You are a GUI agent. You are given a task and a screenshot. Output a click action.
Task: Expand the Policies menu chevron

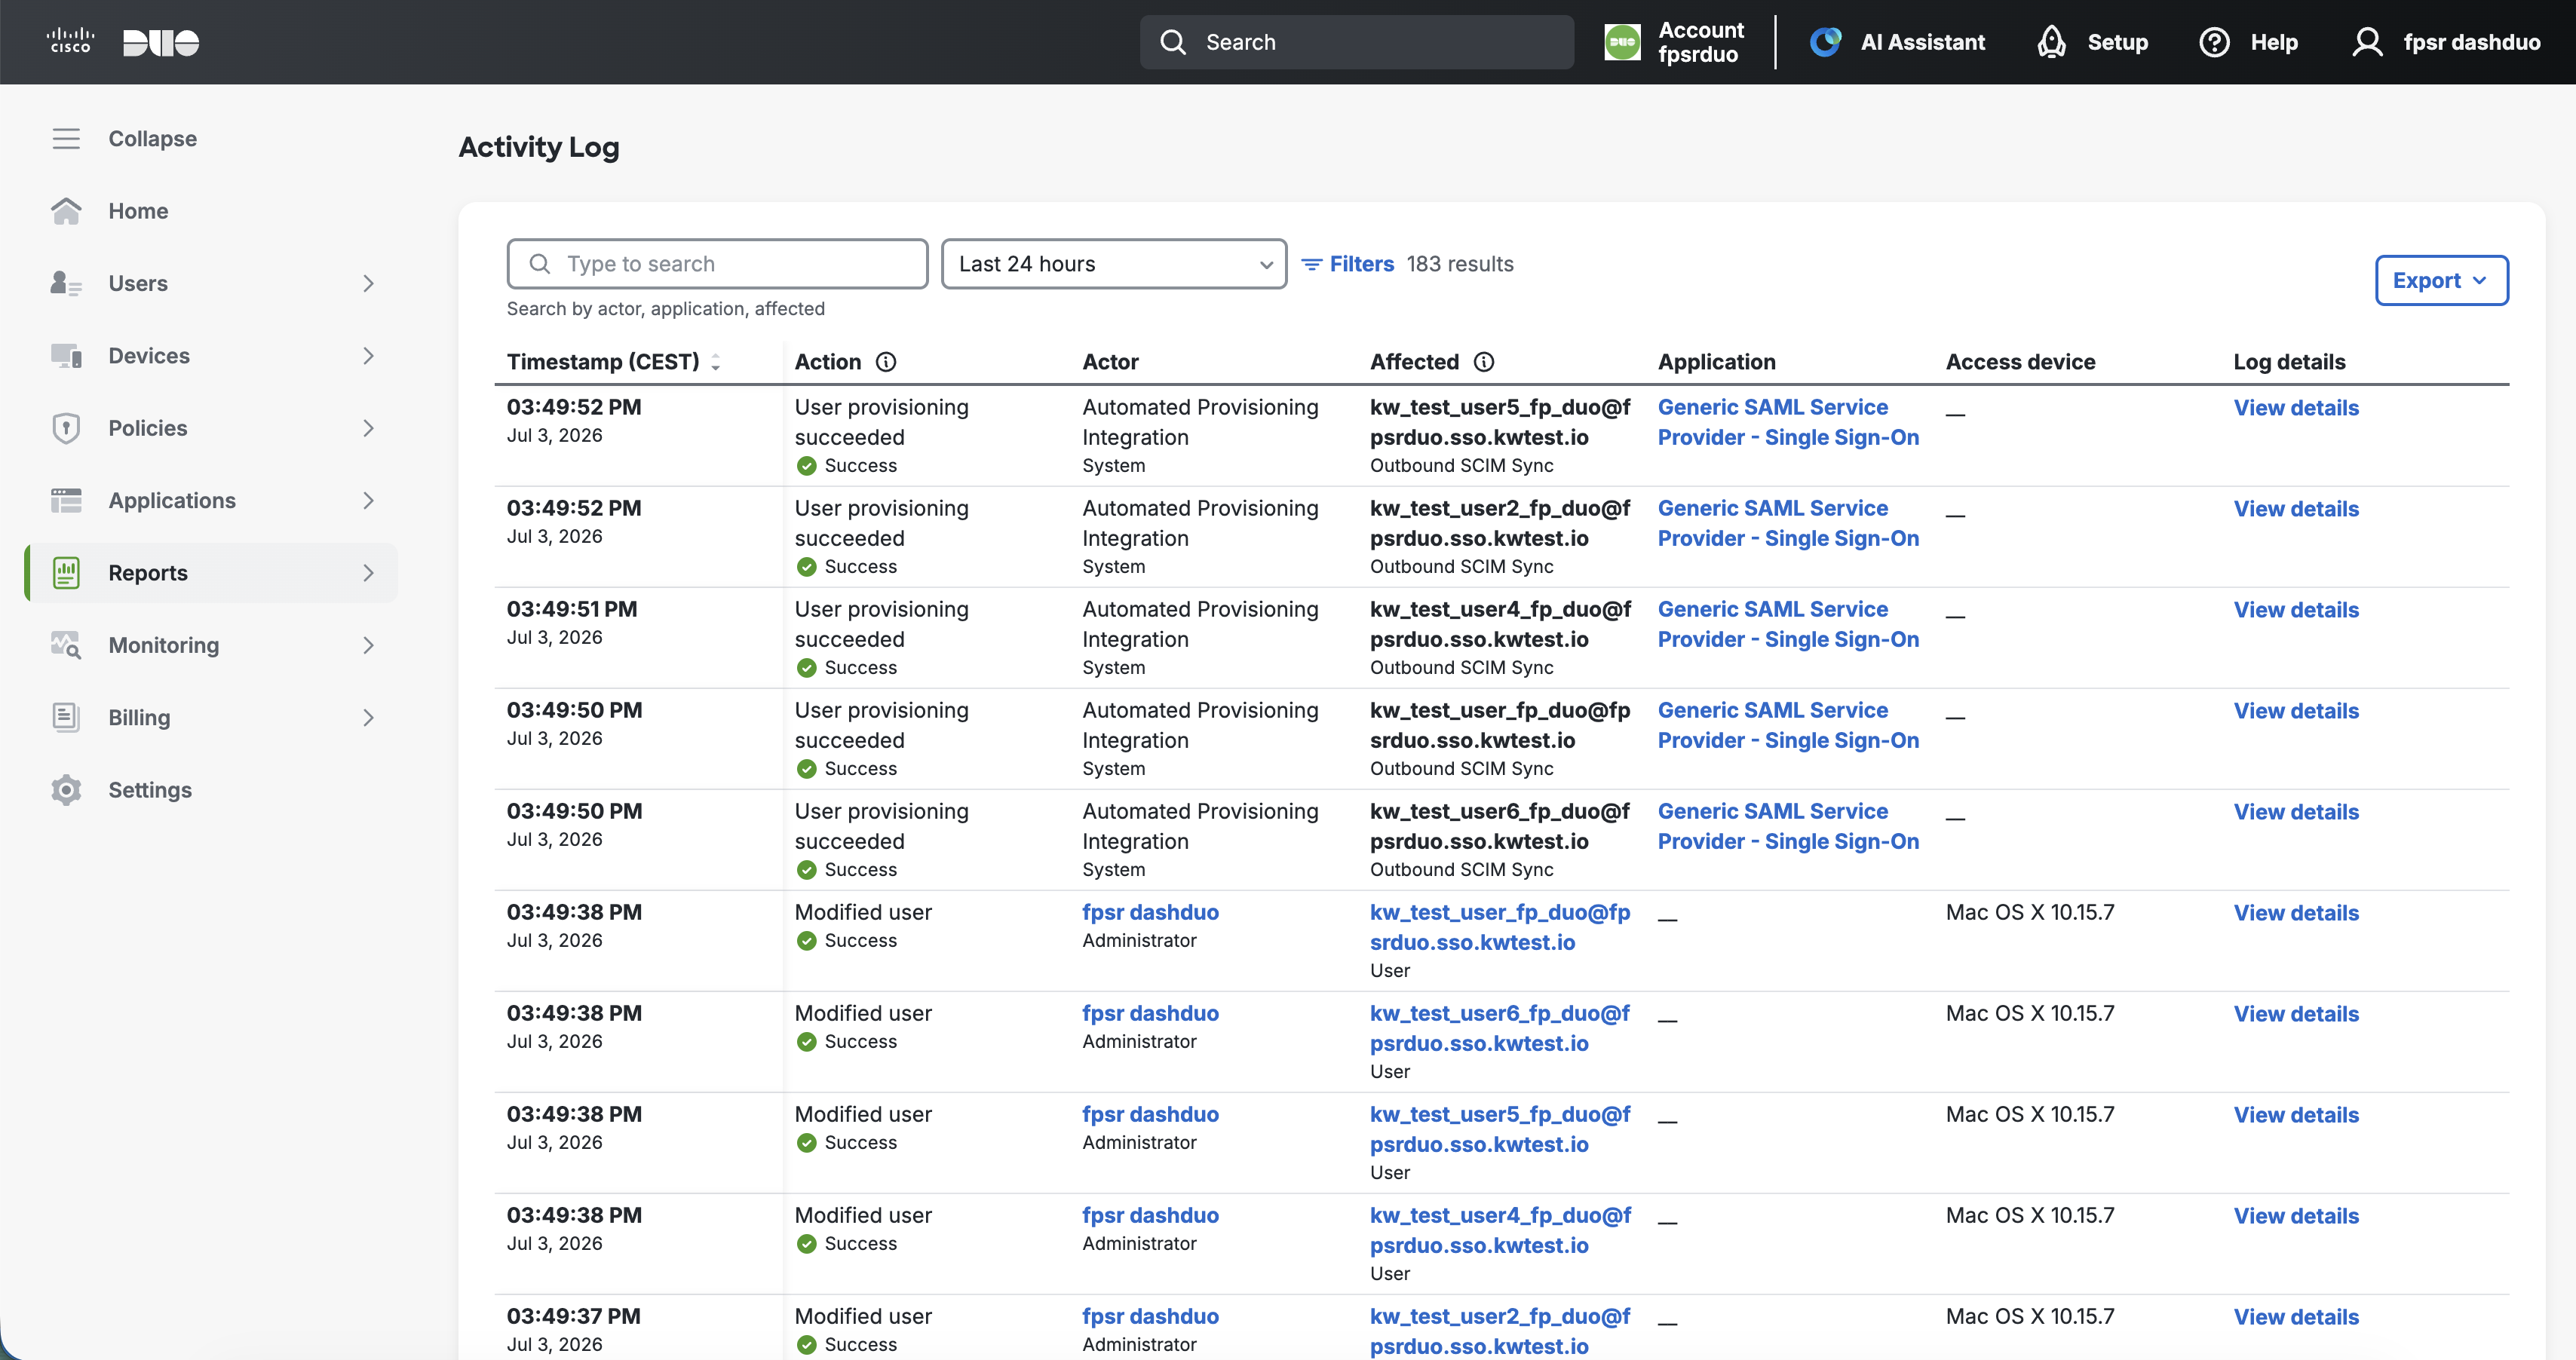point(368,428)
